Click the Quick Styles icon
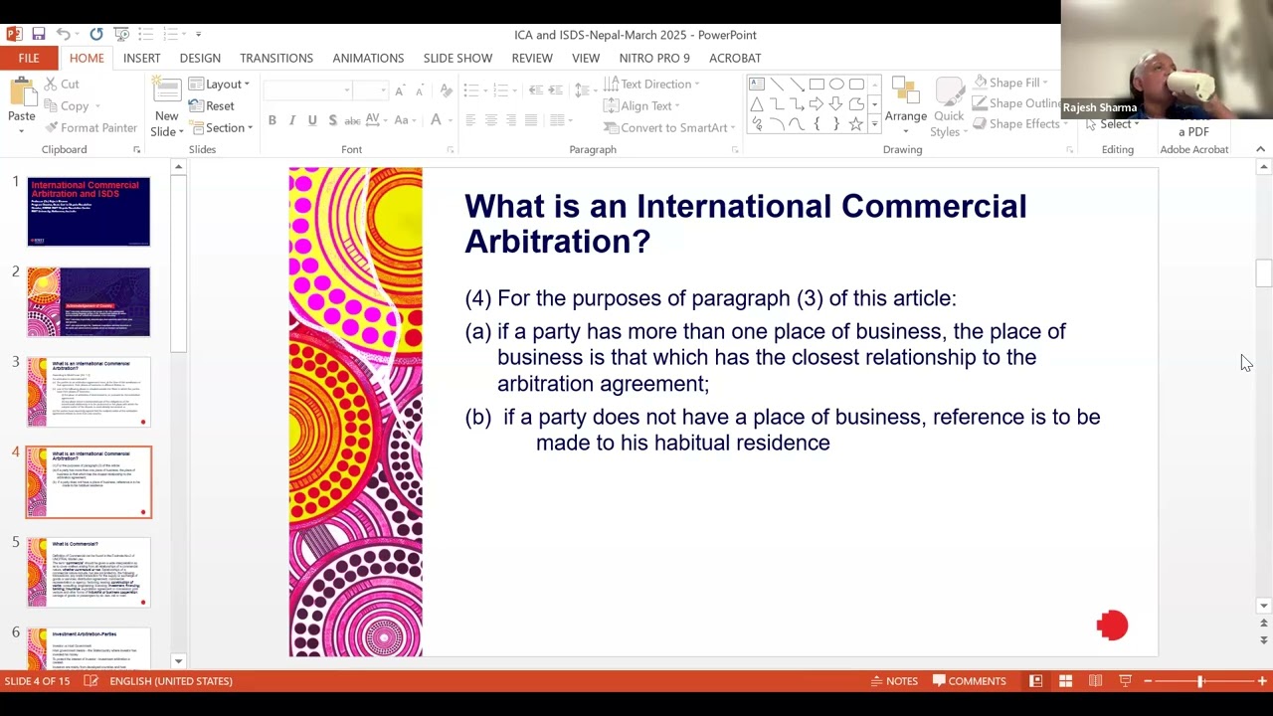Screen dimensions: 1273x716 949,92
